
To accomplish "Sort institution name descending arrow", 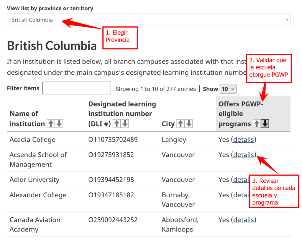I will (x=59, y=124).
